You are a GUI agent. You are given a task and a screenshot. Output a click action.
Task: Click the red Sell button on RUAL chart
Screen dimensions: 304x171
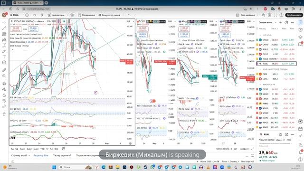[16, 29]
